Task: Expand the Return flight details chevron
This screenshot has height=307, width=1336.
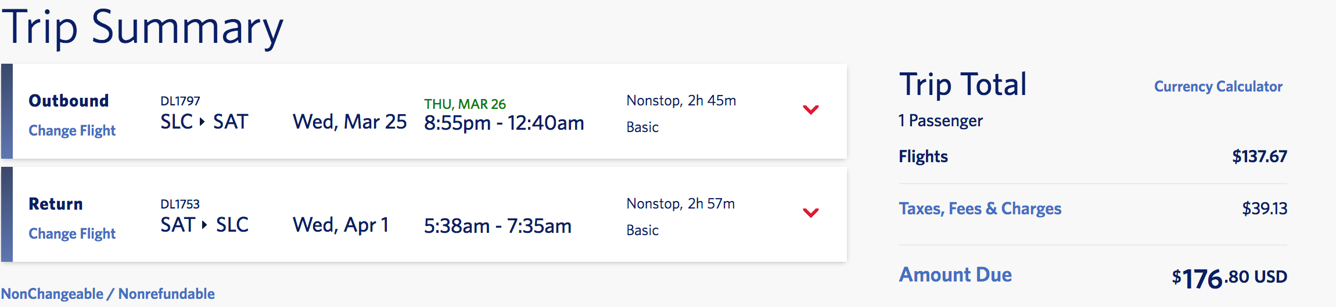Action: coord(810,213)
